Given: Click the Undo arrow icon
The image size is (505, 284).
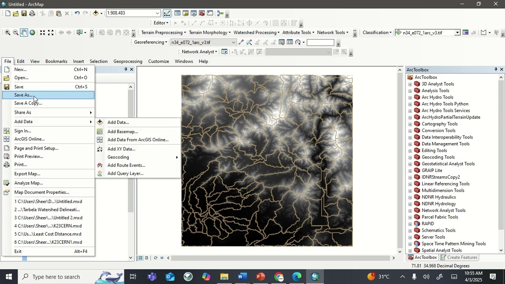Looking at the screenshot, I should pyautogui.click(x=77, y=13).
